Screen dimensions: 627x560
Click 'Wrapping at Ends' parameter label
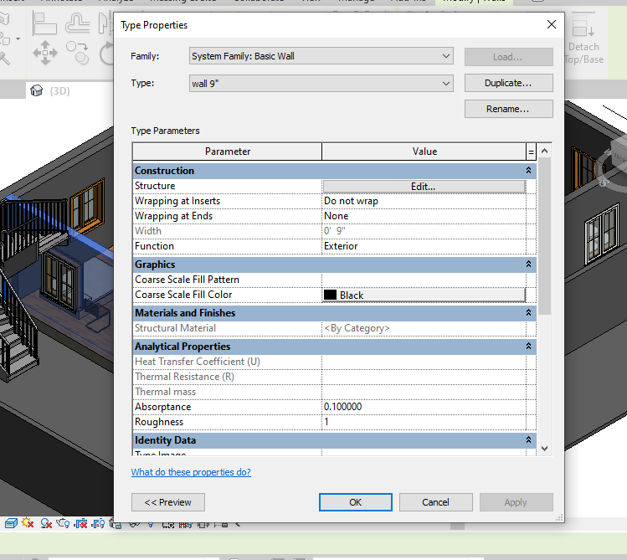(x=173, y=216)
